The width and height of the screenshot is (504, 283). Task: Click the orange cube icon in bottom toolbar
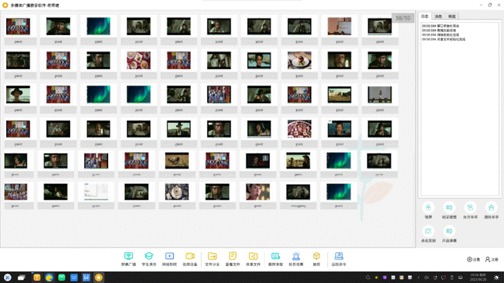click(x=317, y=258)
